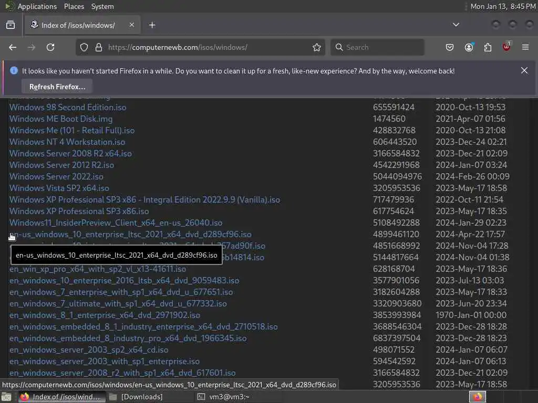Expand the list all tabs chevron
Image resolution: width=538 pixels, height=403 pixels.
pyautogui.click(x=456, y=25)
